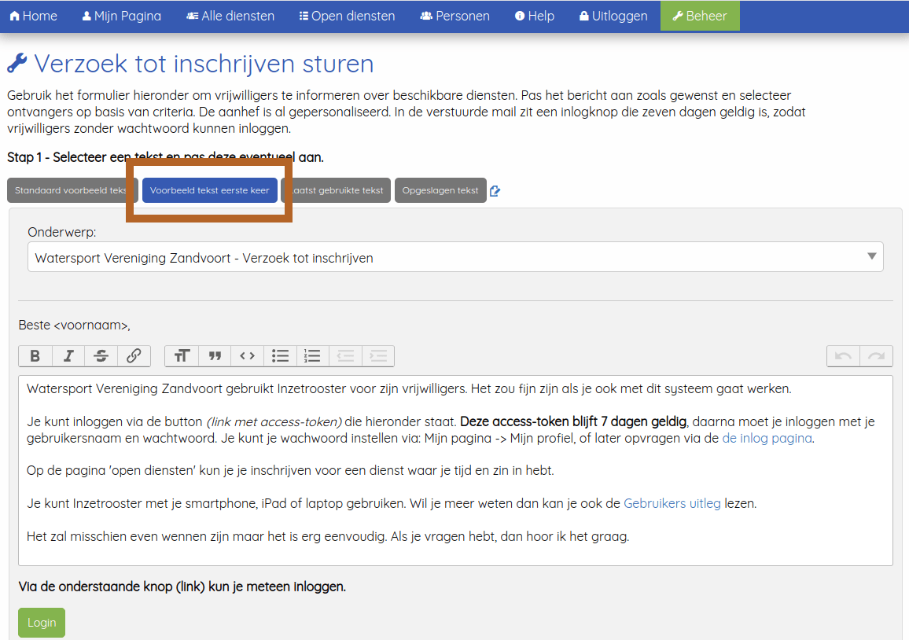The width and height of the screenshot is (909, 640).
Task: Apply italic formatting
Action: click(x=68, y=355)
